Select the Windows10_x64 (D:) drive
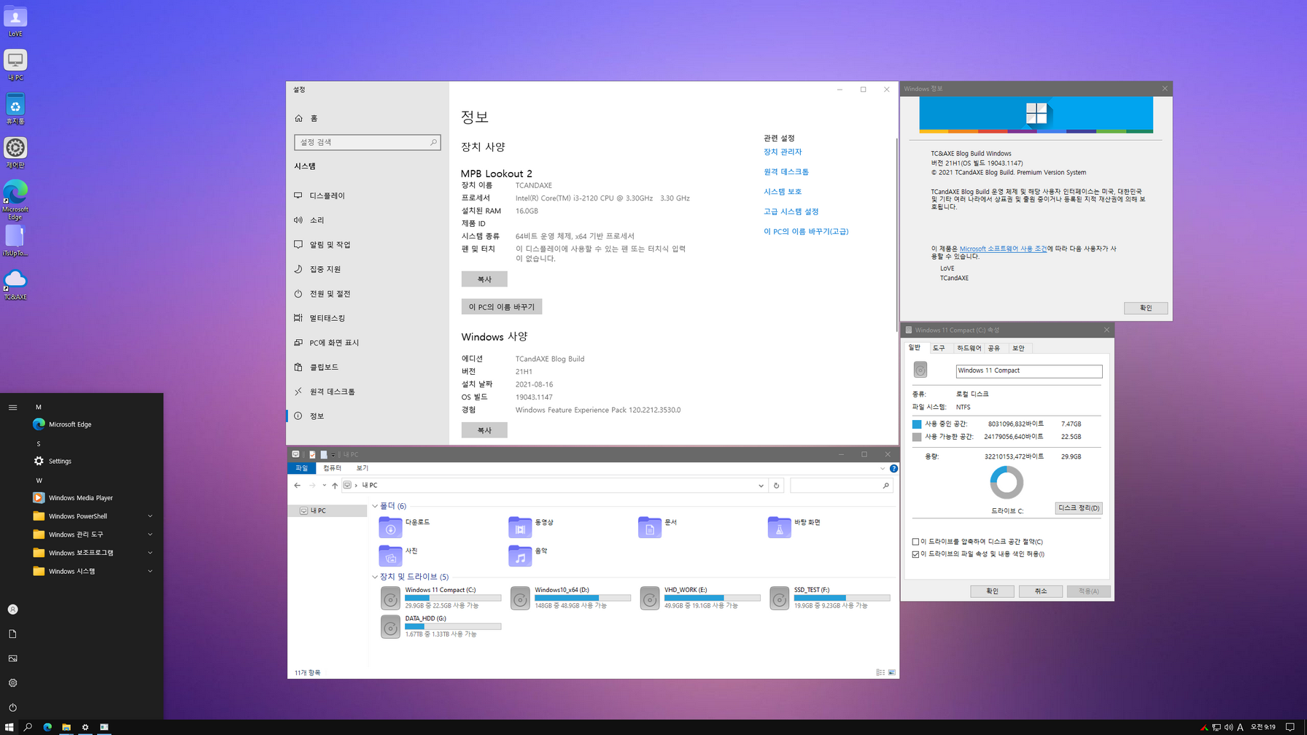The width and height of the screenshot is (1307, 735). pyautogui.click(x=571, y=598)
